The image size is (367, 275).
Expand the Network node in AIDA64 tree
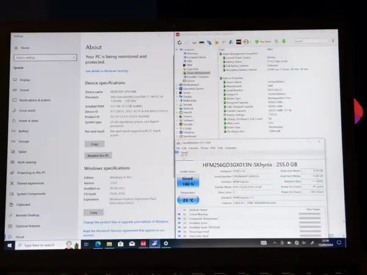pos(177,109)
